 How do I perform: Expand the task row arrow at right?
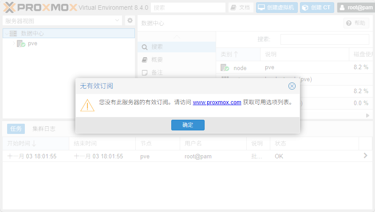point(365,156)
